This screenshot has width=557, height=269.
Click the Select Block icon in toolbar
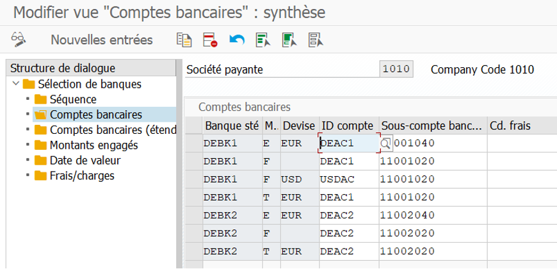point(289,40)
